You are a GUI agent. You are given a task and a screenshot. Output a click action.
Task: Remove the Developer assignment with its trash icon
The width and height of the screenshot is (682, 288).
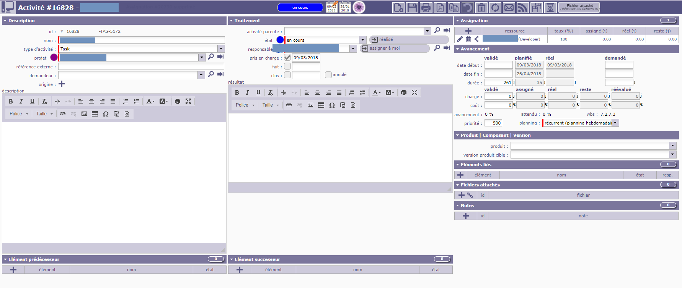pos(468,39)
